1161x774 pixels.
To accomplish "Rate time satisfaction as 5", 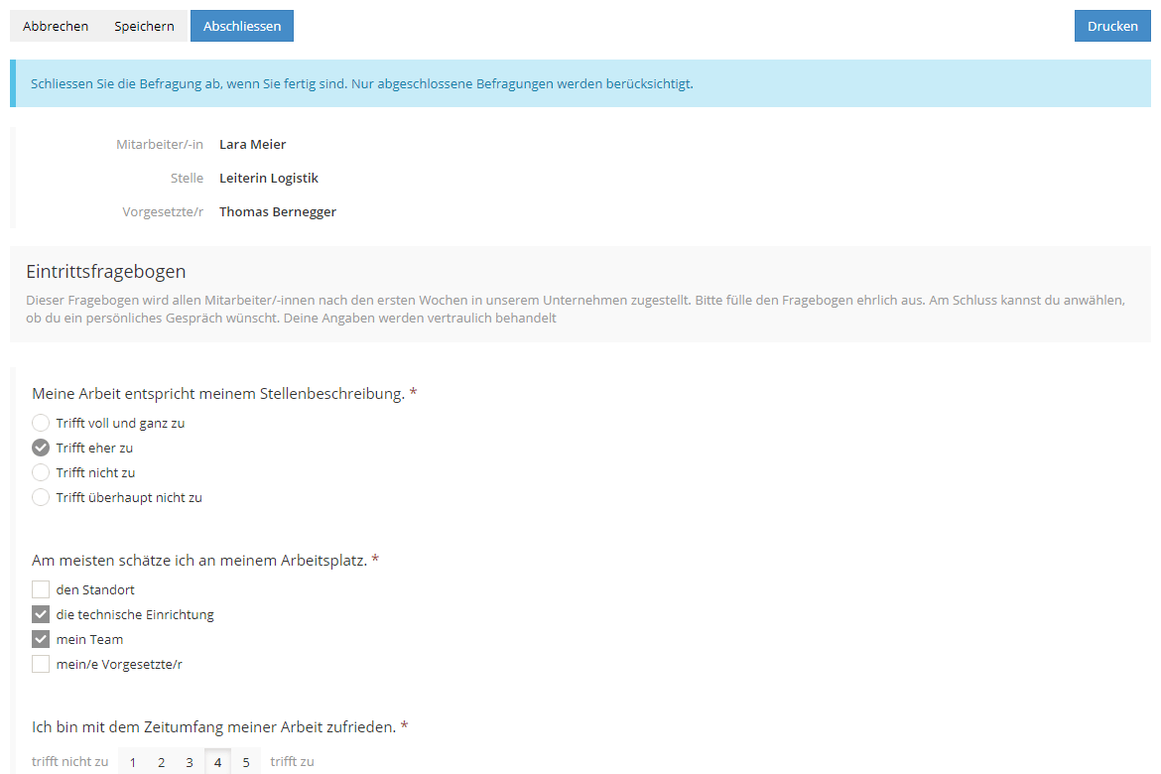I will [x=246, y=762].
